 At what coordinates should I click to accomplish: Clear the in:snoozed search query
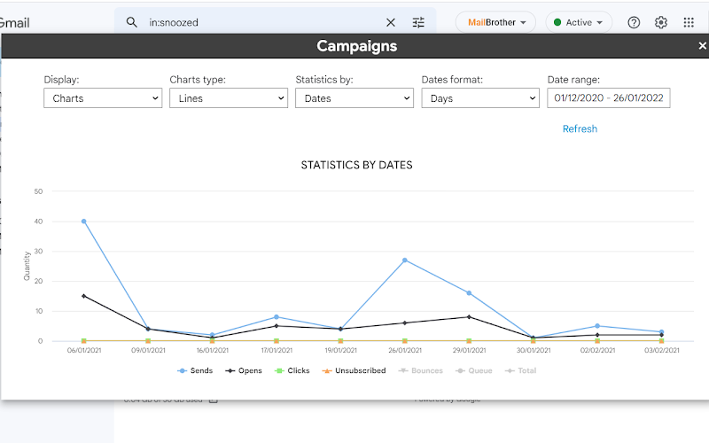391,22
